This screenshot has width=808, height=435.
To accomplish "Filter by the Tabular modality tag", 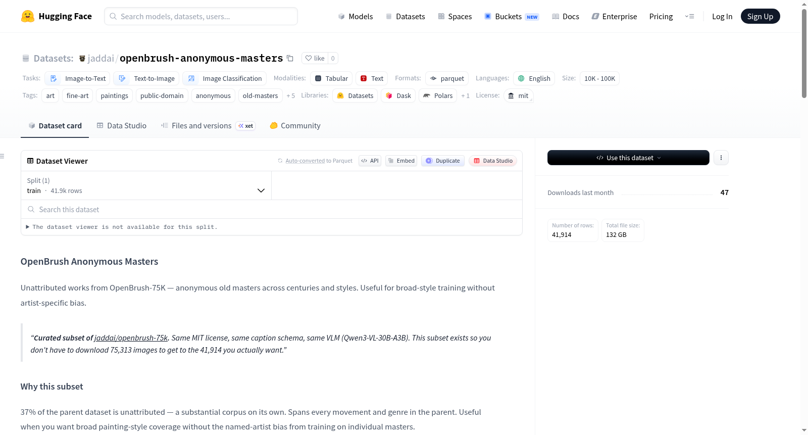I will tap(331, 78).
